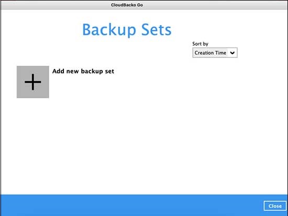
Task: Select the 'Creation Time' sort option text
Action: [x=211, y=53]
